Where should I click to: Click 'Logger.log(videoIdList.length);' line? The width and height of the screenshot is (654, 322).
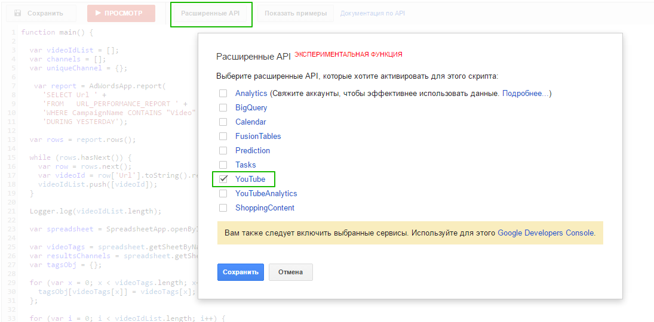[96, 211]
